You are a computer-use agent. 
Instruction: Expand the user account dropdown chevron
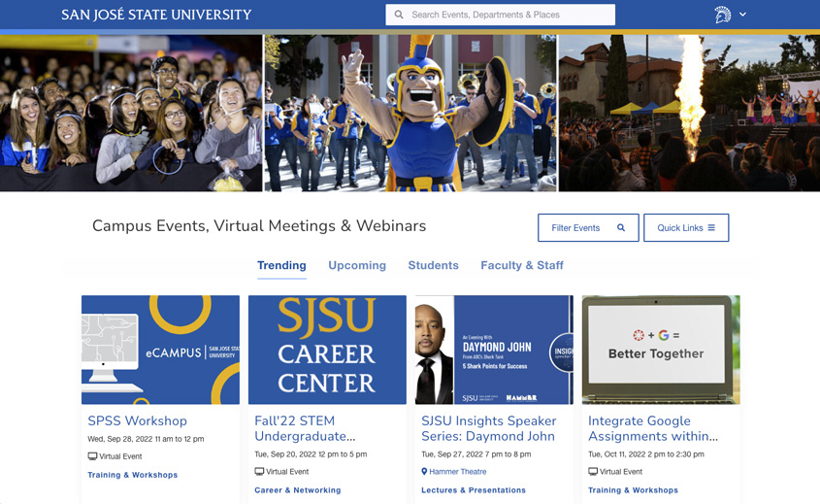tap(743, 15)
